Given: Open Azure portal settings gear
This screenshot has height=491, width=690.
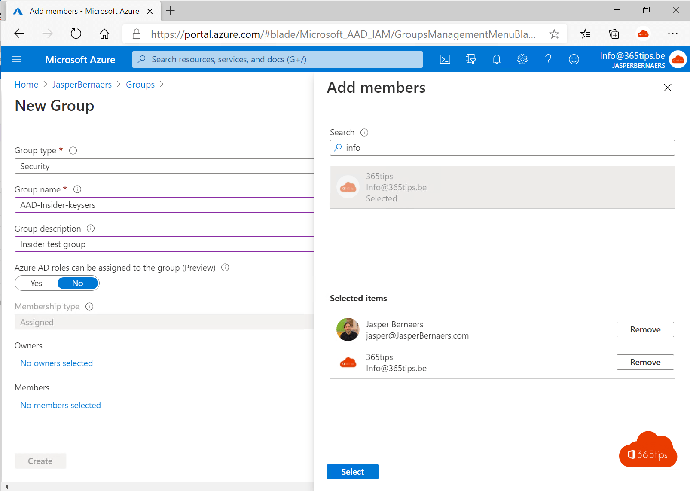Looking at the screenshot, I should [522, 59].
